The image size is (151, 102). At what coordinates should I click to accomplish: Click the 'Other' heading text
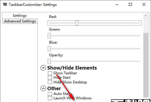coord(54,88)
